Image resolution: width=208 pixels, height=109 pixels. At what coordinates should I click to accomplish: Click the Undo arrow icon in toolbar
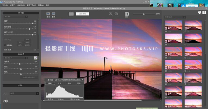48,14
